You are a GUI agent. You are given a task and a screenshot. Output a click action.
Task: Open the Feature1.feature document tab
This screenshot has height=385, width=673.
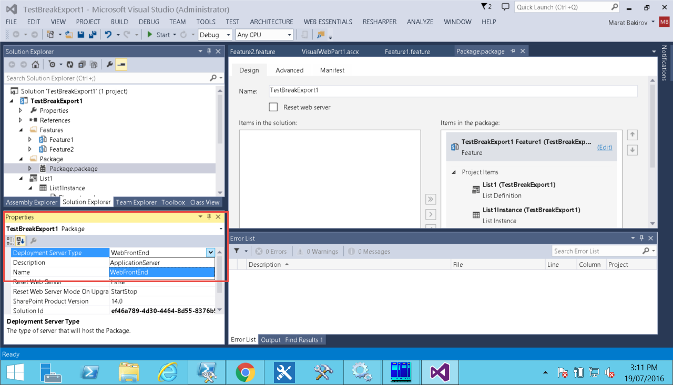[407, 51]
